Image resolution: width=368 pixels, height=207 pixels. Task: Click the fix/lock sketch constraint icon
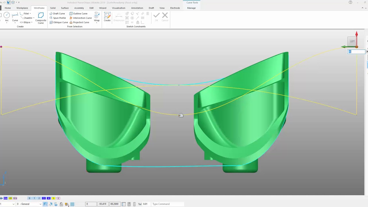pyautogui.click(x=138, y=22)
